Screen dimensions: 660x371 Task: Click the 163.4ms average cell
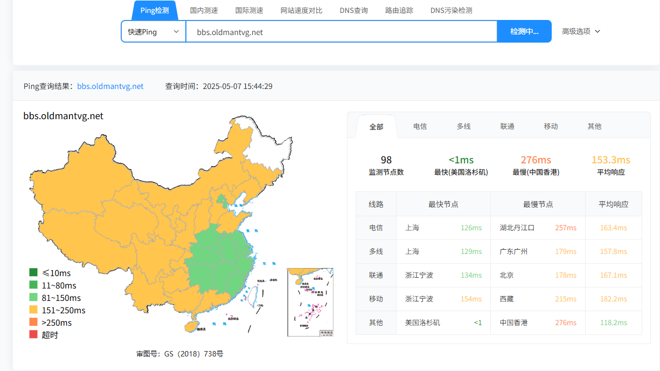pyautogui.click(x=614, y=228)
